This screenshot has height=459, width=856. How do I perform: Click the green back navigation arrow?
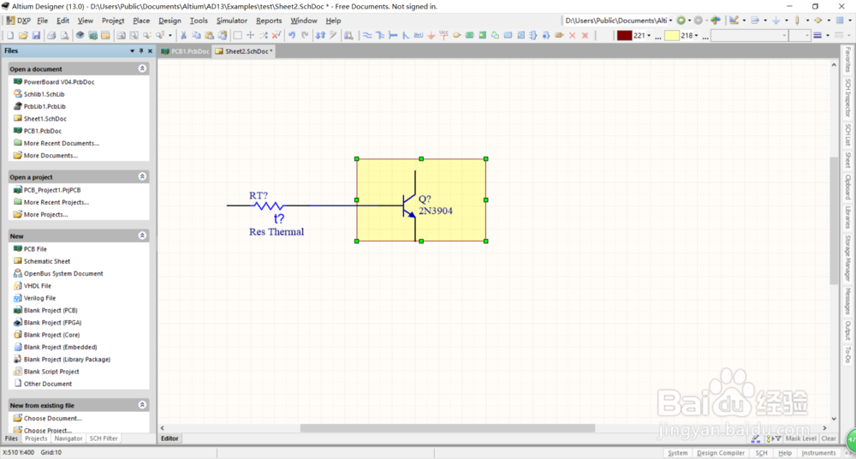click(x=681, y=21)
